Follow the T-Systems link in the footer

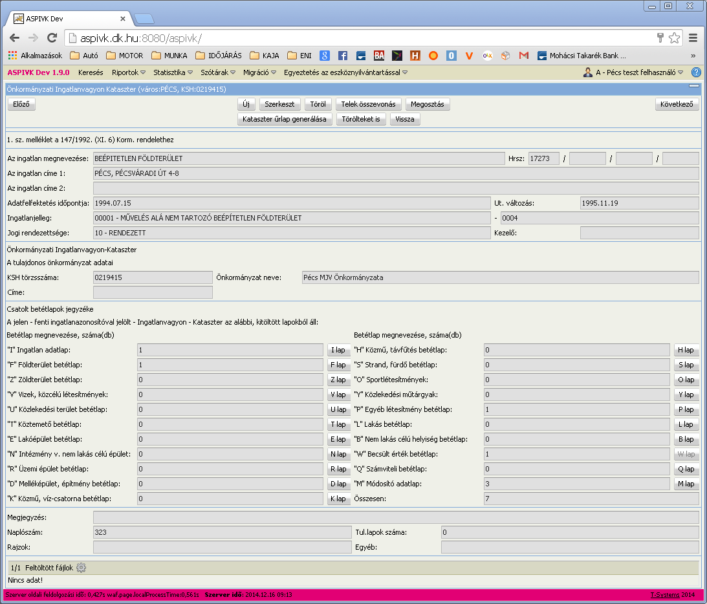point(664,594)
